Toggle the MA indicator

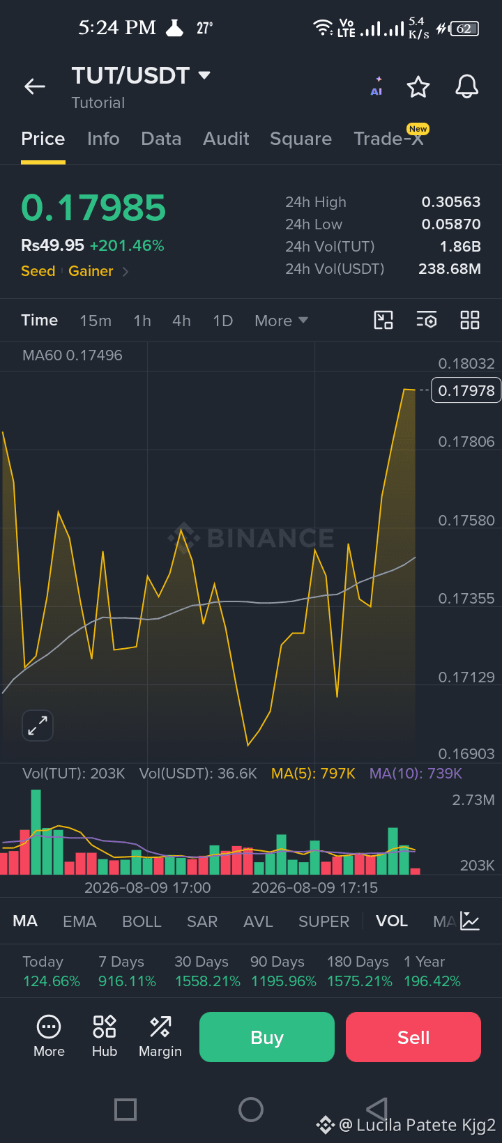click(25, 921)
